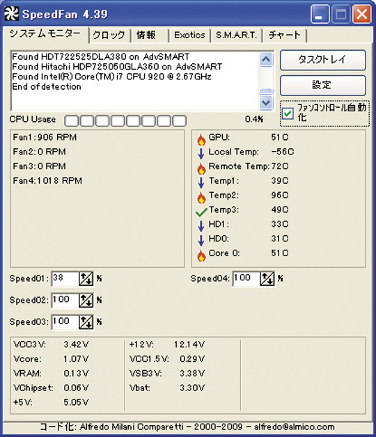376x437 pixels.
Task: Open the Exotics tab
Action: coord(189,35)
